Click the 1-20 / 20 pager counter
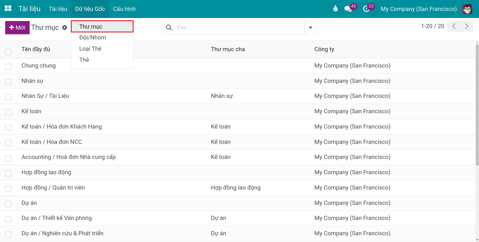Image resolution: width=479 pixels, height=242 pixels. (x=432, y=26)
